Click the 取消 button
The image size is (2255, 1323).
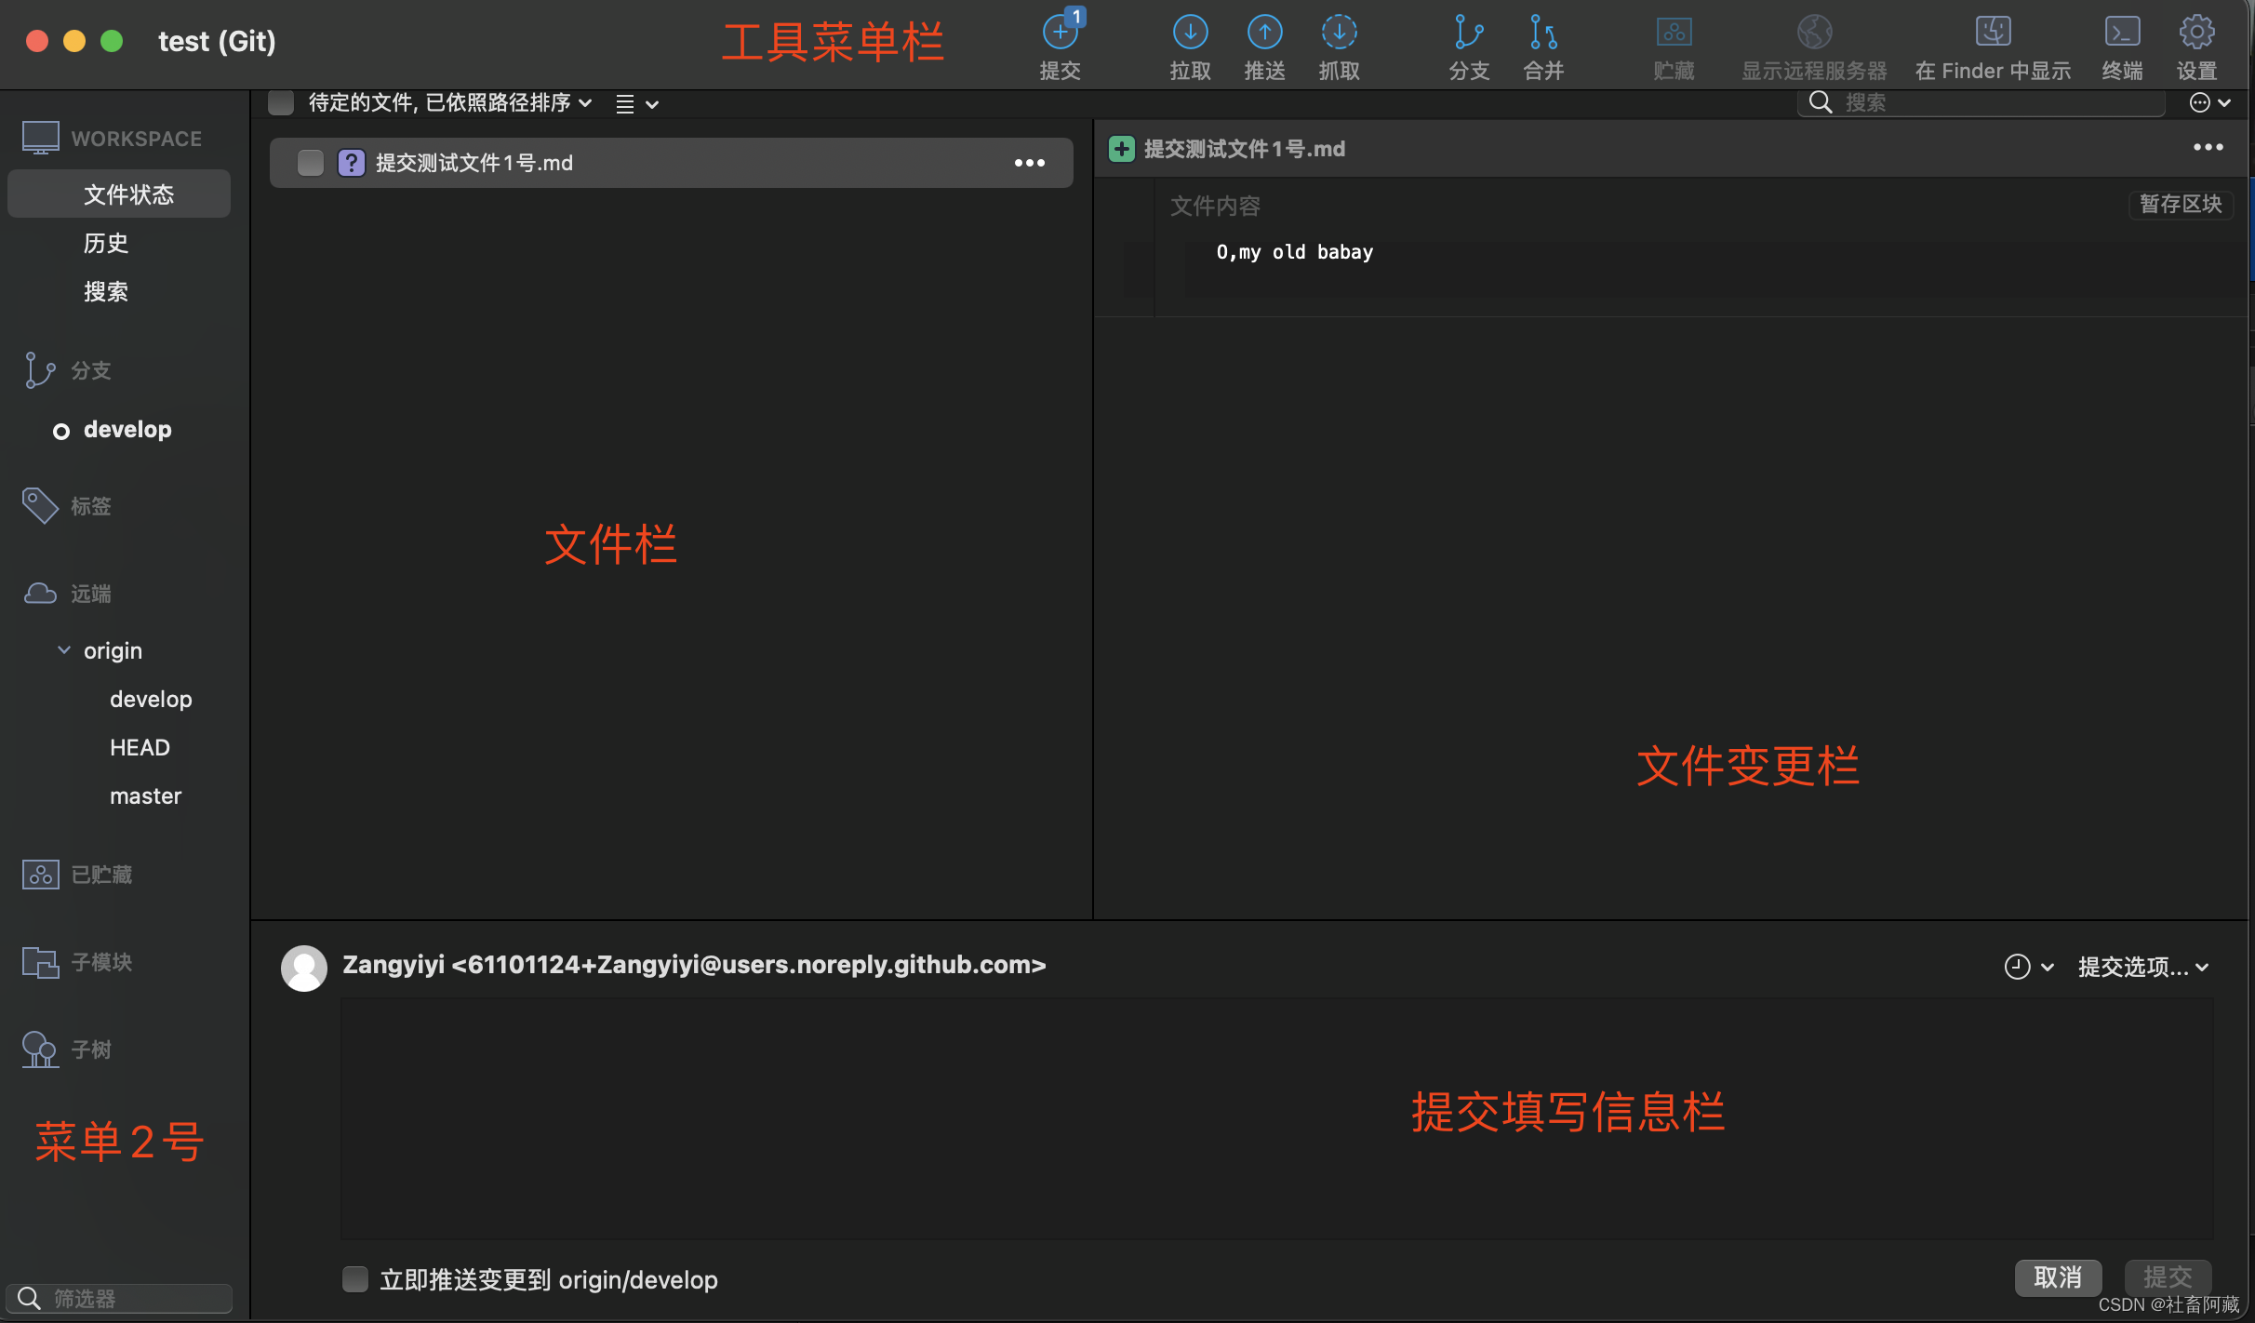[2057, 1277]
